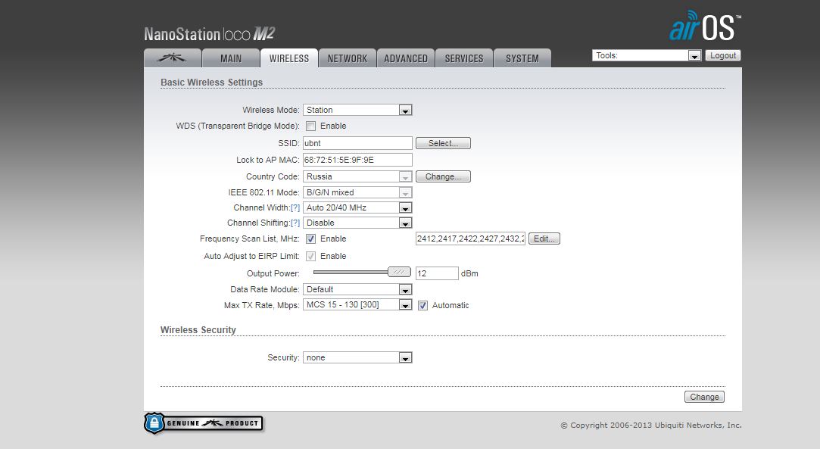Open the Wireless Mode dropdown
The height and width of the screenshot is (449, 820).
tap(357, 110)
